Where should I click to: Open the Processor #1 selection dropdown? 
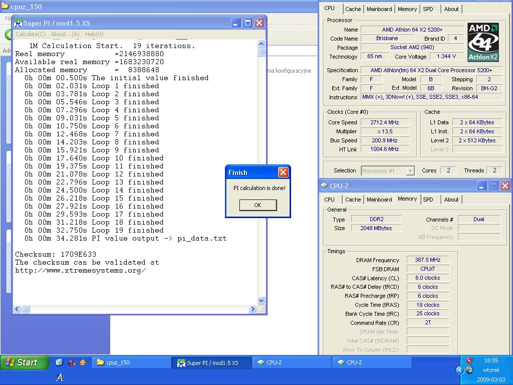coord(410,171)
